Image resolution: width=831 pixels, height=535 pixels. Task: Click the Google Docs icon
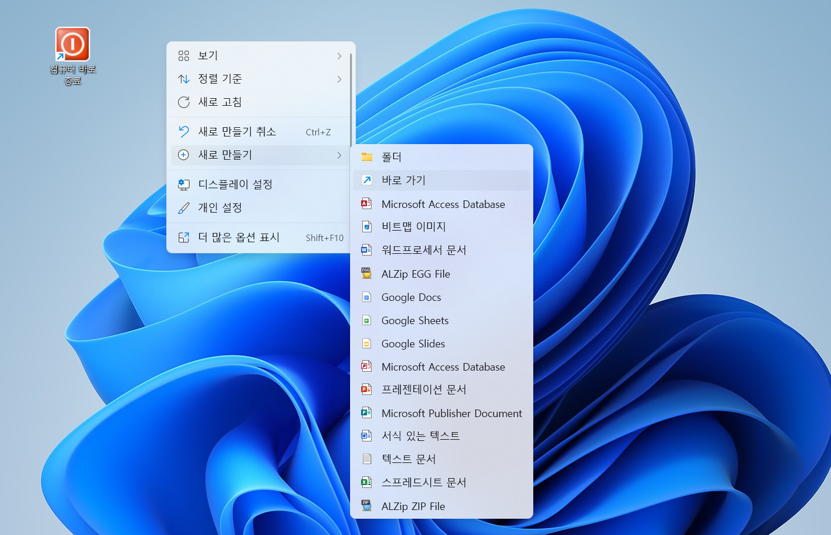pyautogui.click(x=367, y=297)
